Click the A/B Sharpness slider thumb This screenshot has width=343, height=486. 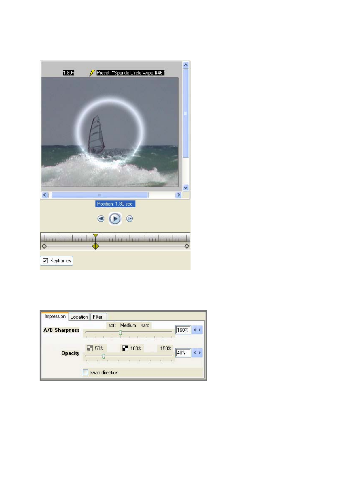pos(120,333)
